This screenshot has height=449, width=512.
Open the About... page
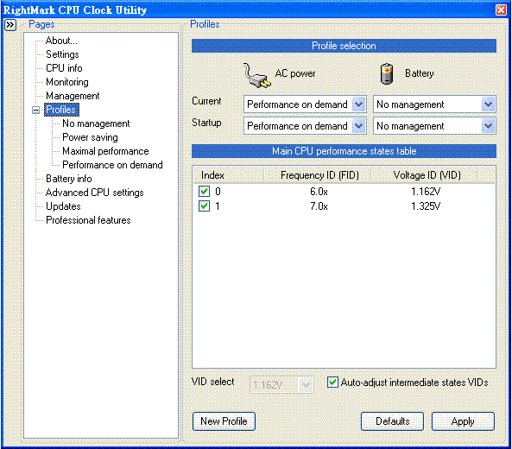click(x=61, y=41)
